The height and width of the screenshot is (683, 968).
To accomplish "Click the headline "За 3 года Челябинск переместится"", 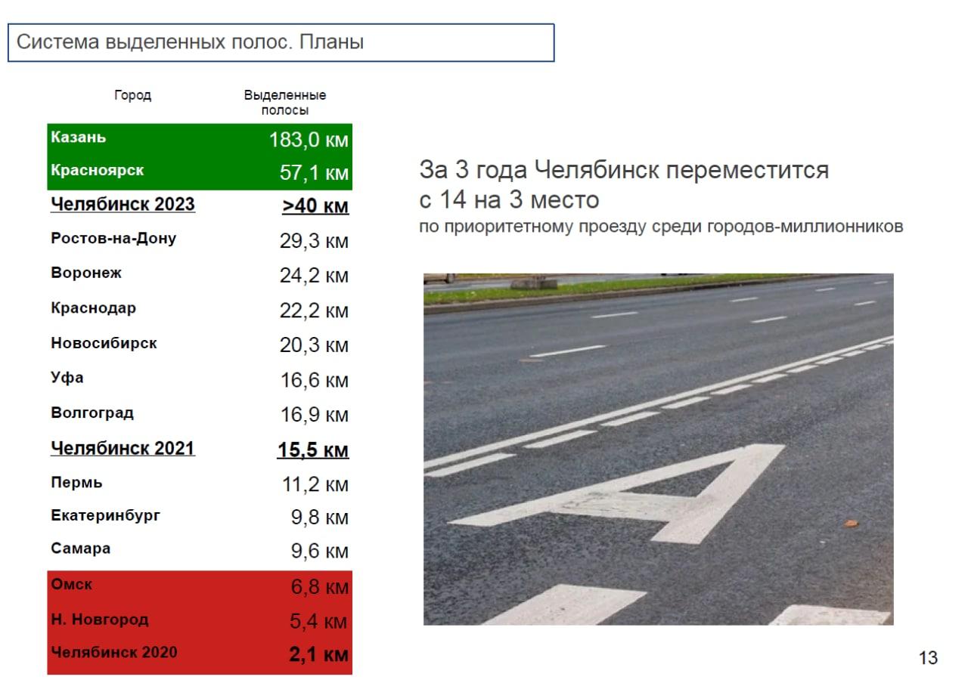I will point(624,170).
